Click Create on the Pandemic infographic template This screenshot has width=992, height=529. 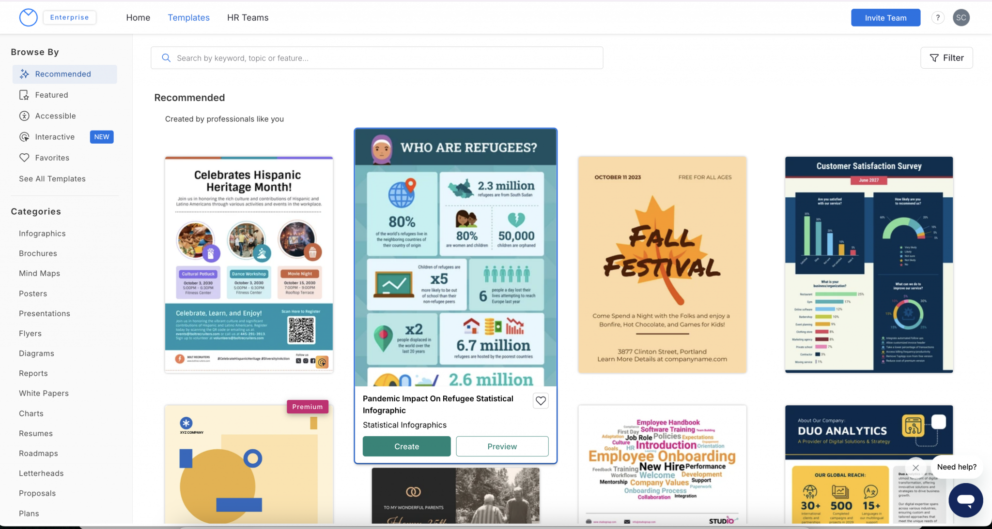coord(406,446)
